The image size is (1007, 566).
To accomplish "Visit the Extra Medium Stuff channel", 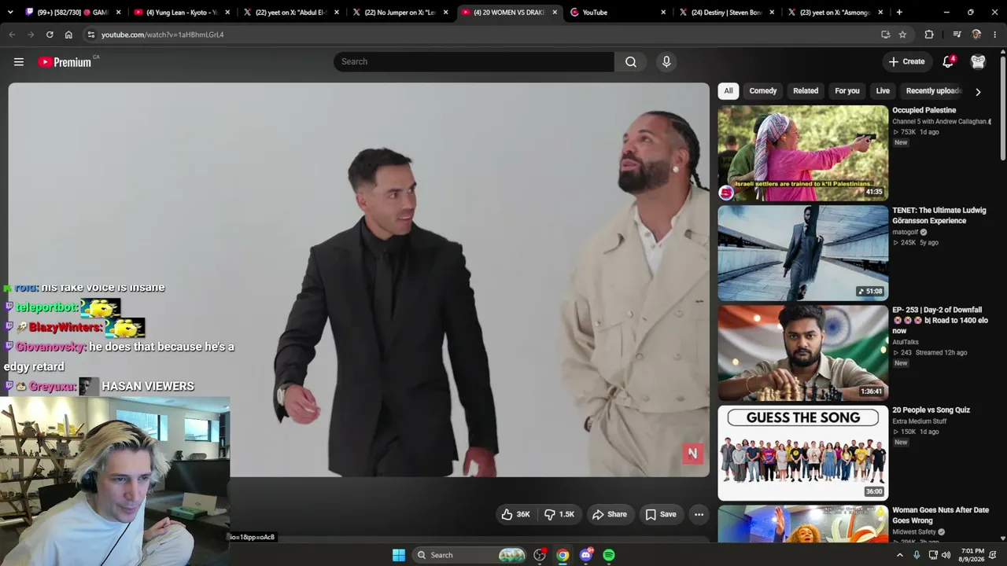I will [x=919, y=421].
